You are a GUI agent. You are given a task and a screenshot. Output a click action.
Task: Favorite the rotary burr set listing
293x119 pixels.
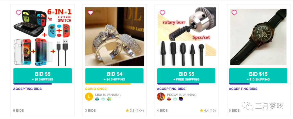pos(162,13)
